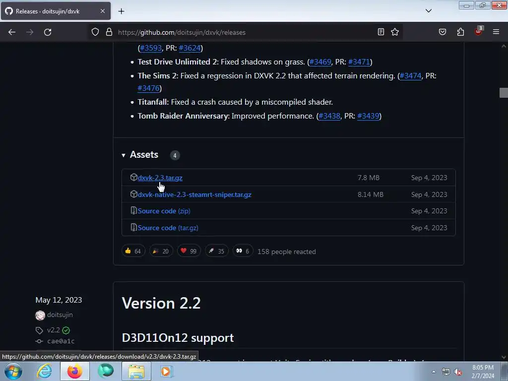Download dxvk-native-2.3-steamrt-sniper.tar.gz
This screenshot has width=508, height=381.
pyautogui.click(x=194, y=194)
